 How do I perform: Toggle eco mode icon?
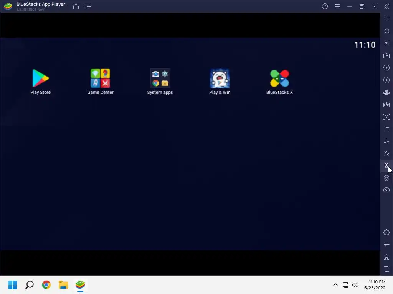pyautogui.click(x=386, y=190)
